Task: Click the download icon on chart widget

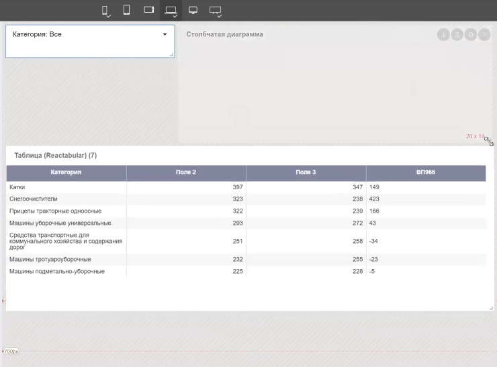Action: pos(443,34)
